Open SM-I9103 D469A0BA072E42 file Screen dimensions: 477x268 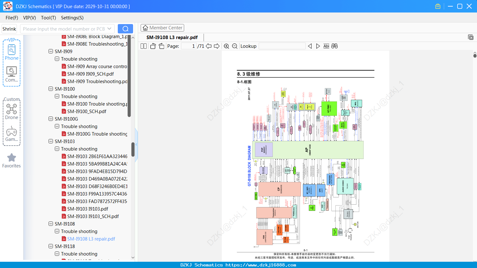click(x=97, y=179)
